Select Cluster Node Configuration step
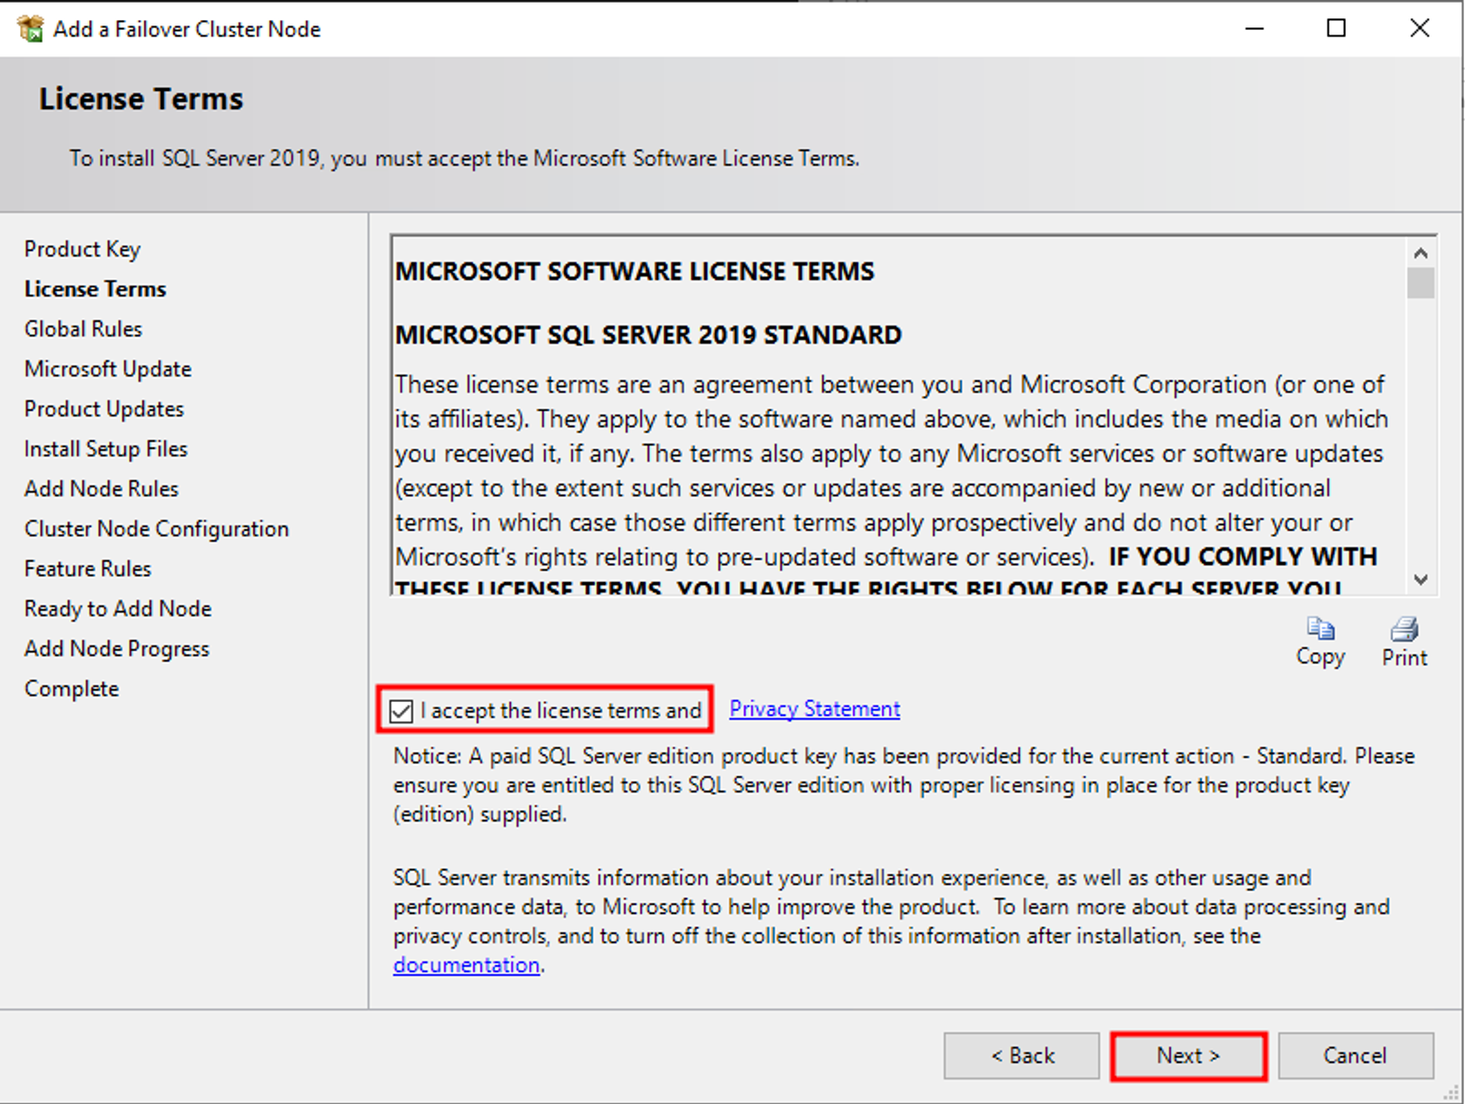The width and height of the screenshot is (1465, 1104). [157, 529]
